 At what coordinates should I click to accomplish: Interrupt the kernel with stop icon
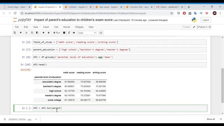pyautogui.click(x=64, y=33)
